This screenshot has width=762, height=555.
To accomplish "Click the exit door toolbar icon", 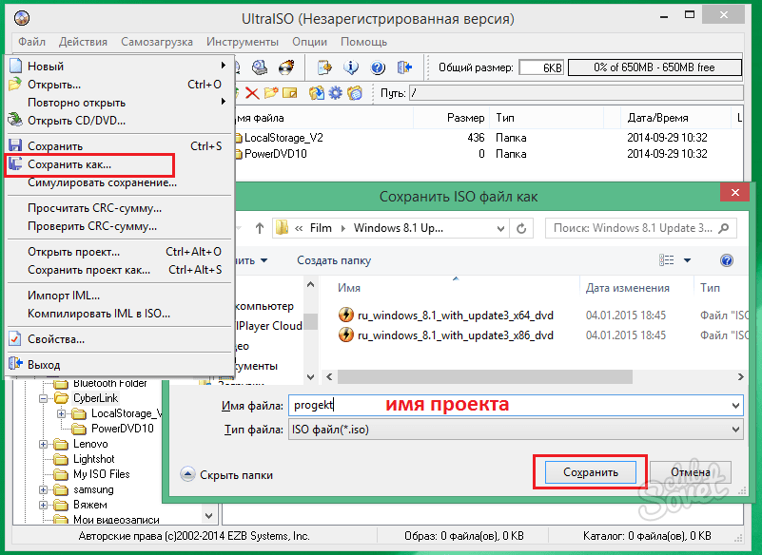I will point(404,67).
